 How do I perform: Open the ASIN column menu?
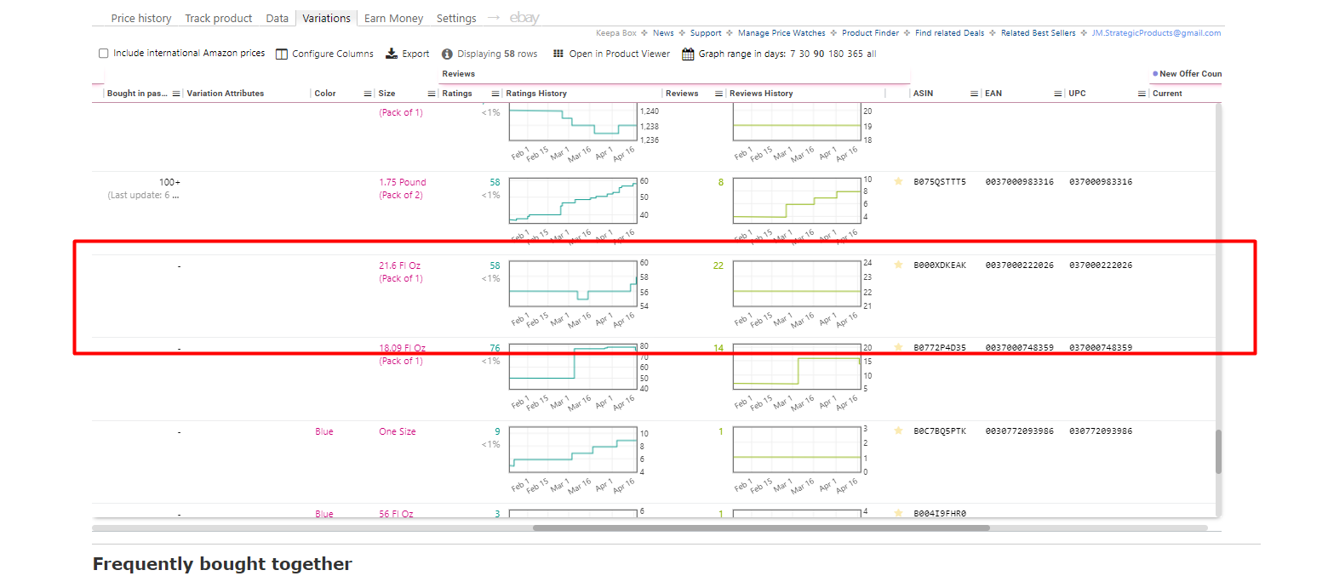[972, 94]
